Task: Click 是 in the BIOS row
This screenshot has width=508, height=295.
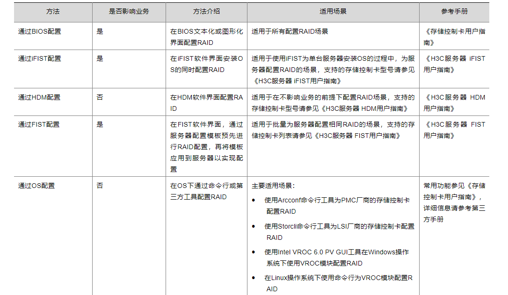Action: (x=100, y=31)
